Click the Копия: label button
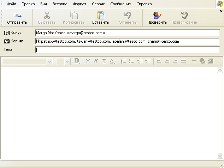The width and height of the screenshot is (224, 168). tap(17, 41)
